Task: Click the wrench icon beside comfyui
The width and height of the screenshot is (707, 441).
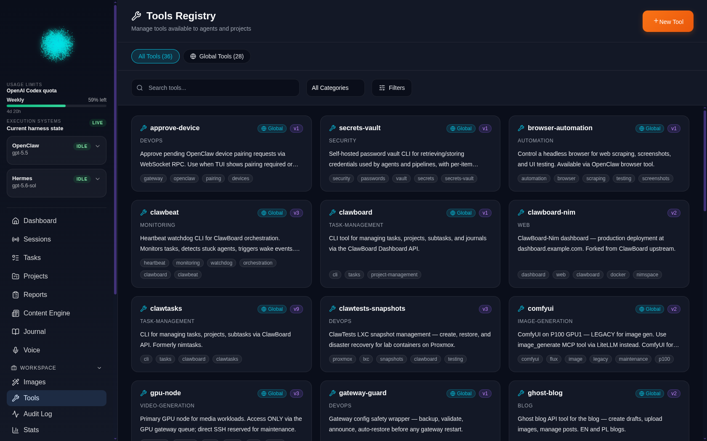Action: pos(521,309)
